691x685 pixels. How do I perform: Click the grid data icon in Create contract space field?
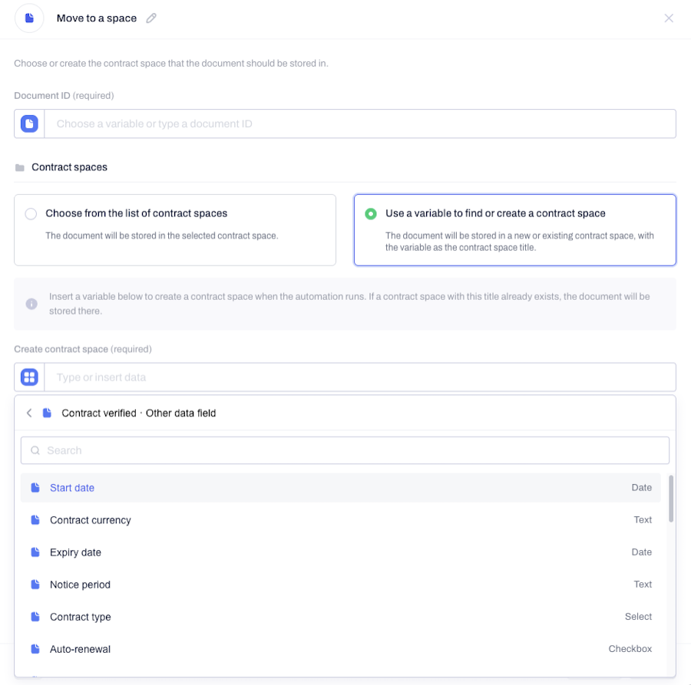(29, 377)
